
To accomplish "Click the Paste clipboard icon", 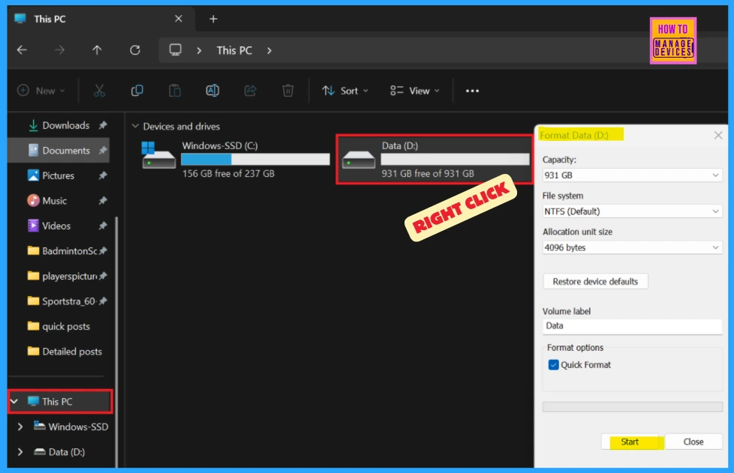I will click(175, 91).
